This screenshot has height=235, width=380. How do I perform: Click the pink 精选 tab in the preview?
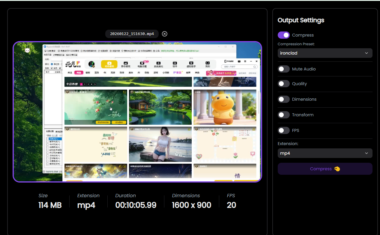[79, 73]
